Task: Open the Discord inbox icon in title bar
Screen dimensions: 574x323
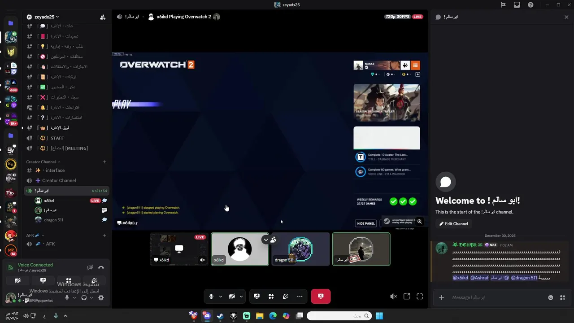Action: click(517, 4)
